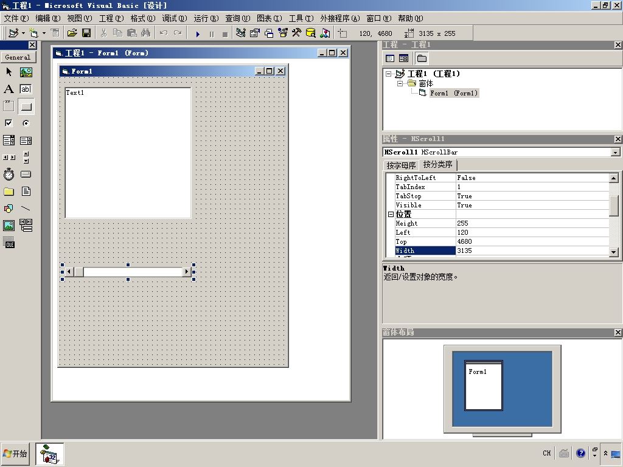
Task: Select the Timer control tool
Action: pos(9,175)
